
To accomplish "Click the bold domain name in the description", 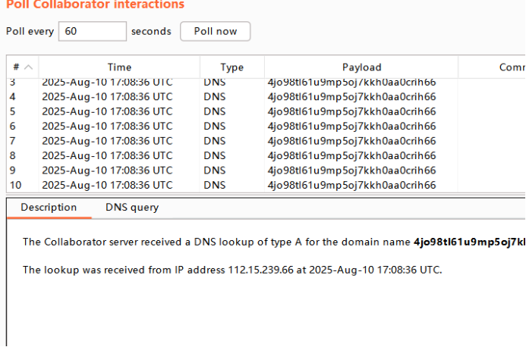I will (x=469, y=242).
